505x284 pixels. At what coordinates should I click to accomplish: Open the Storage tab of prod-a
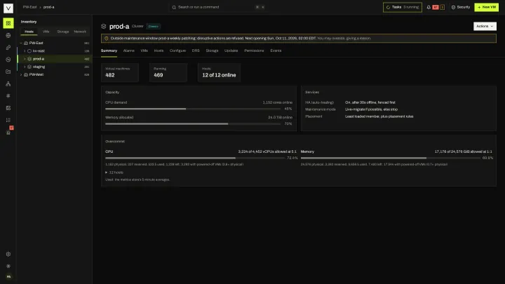212,50
